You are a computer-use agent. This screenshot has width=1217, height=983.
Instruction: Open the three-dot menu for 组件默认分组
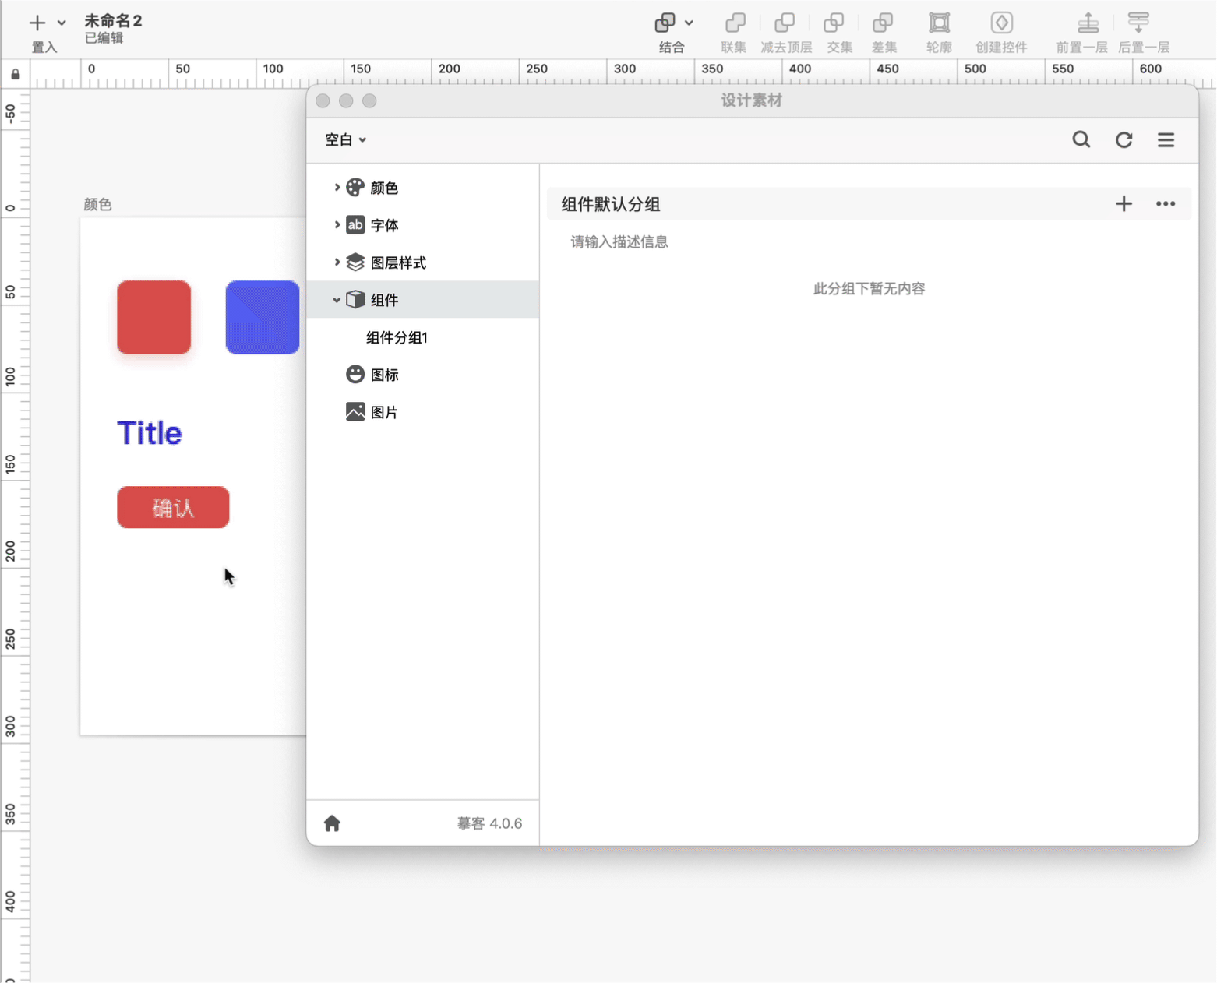[x=1166, y=204]
